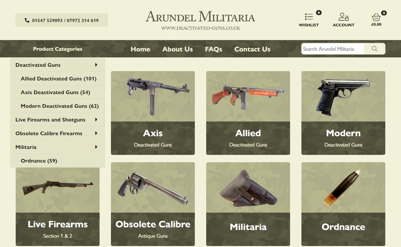The height and width of the screenshot is (247, 401).
Task: Click Militaria label in category list
Action: tap(26, 147)
